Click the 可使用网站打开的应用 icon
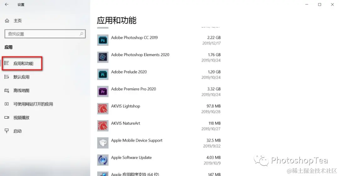The width and height of the screenshot is (339, 176). [7, 104]
